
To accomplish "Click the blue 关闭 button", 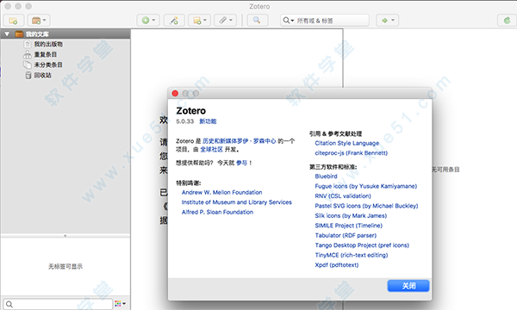I will point(408,286).
